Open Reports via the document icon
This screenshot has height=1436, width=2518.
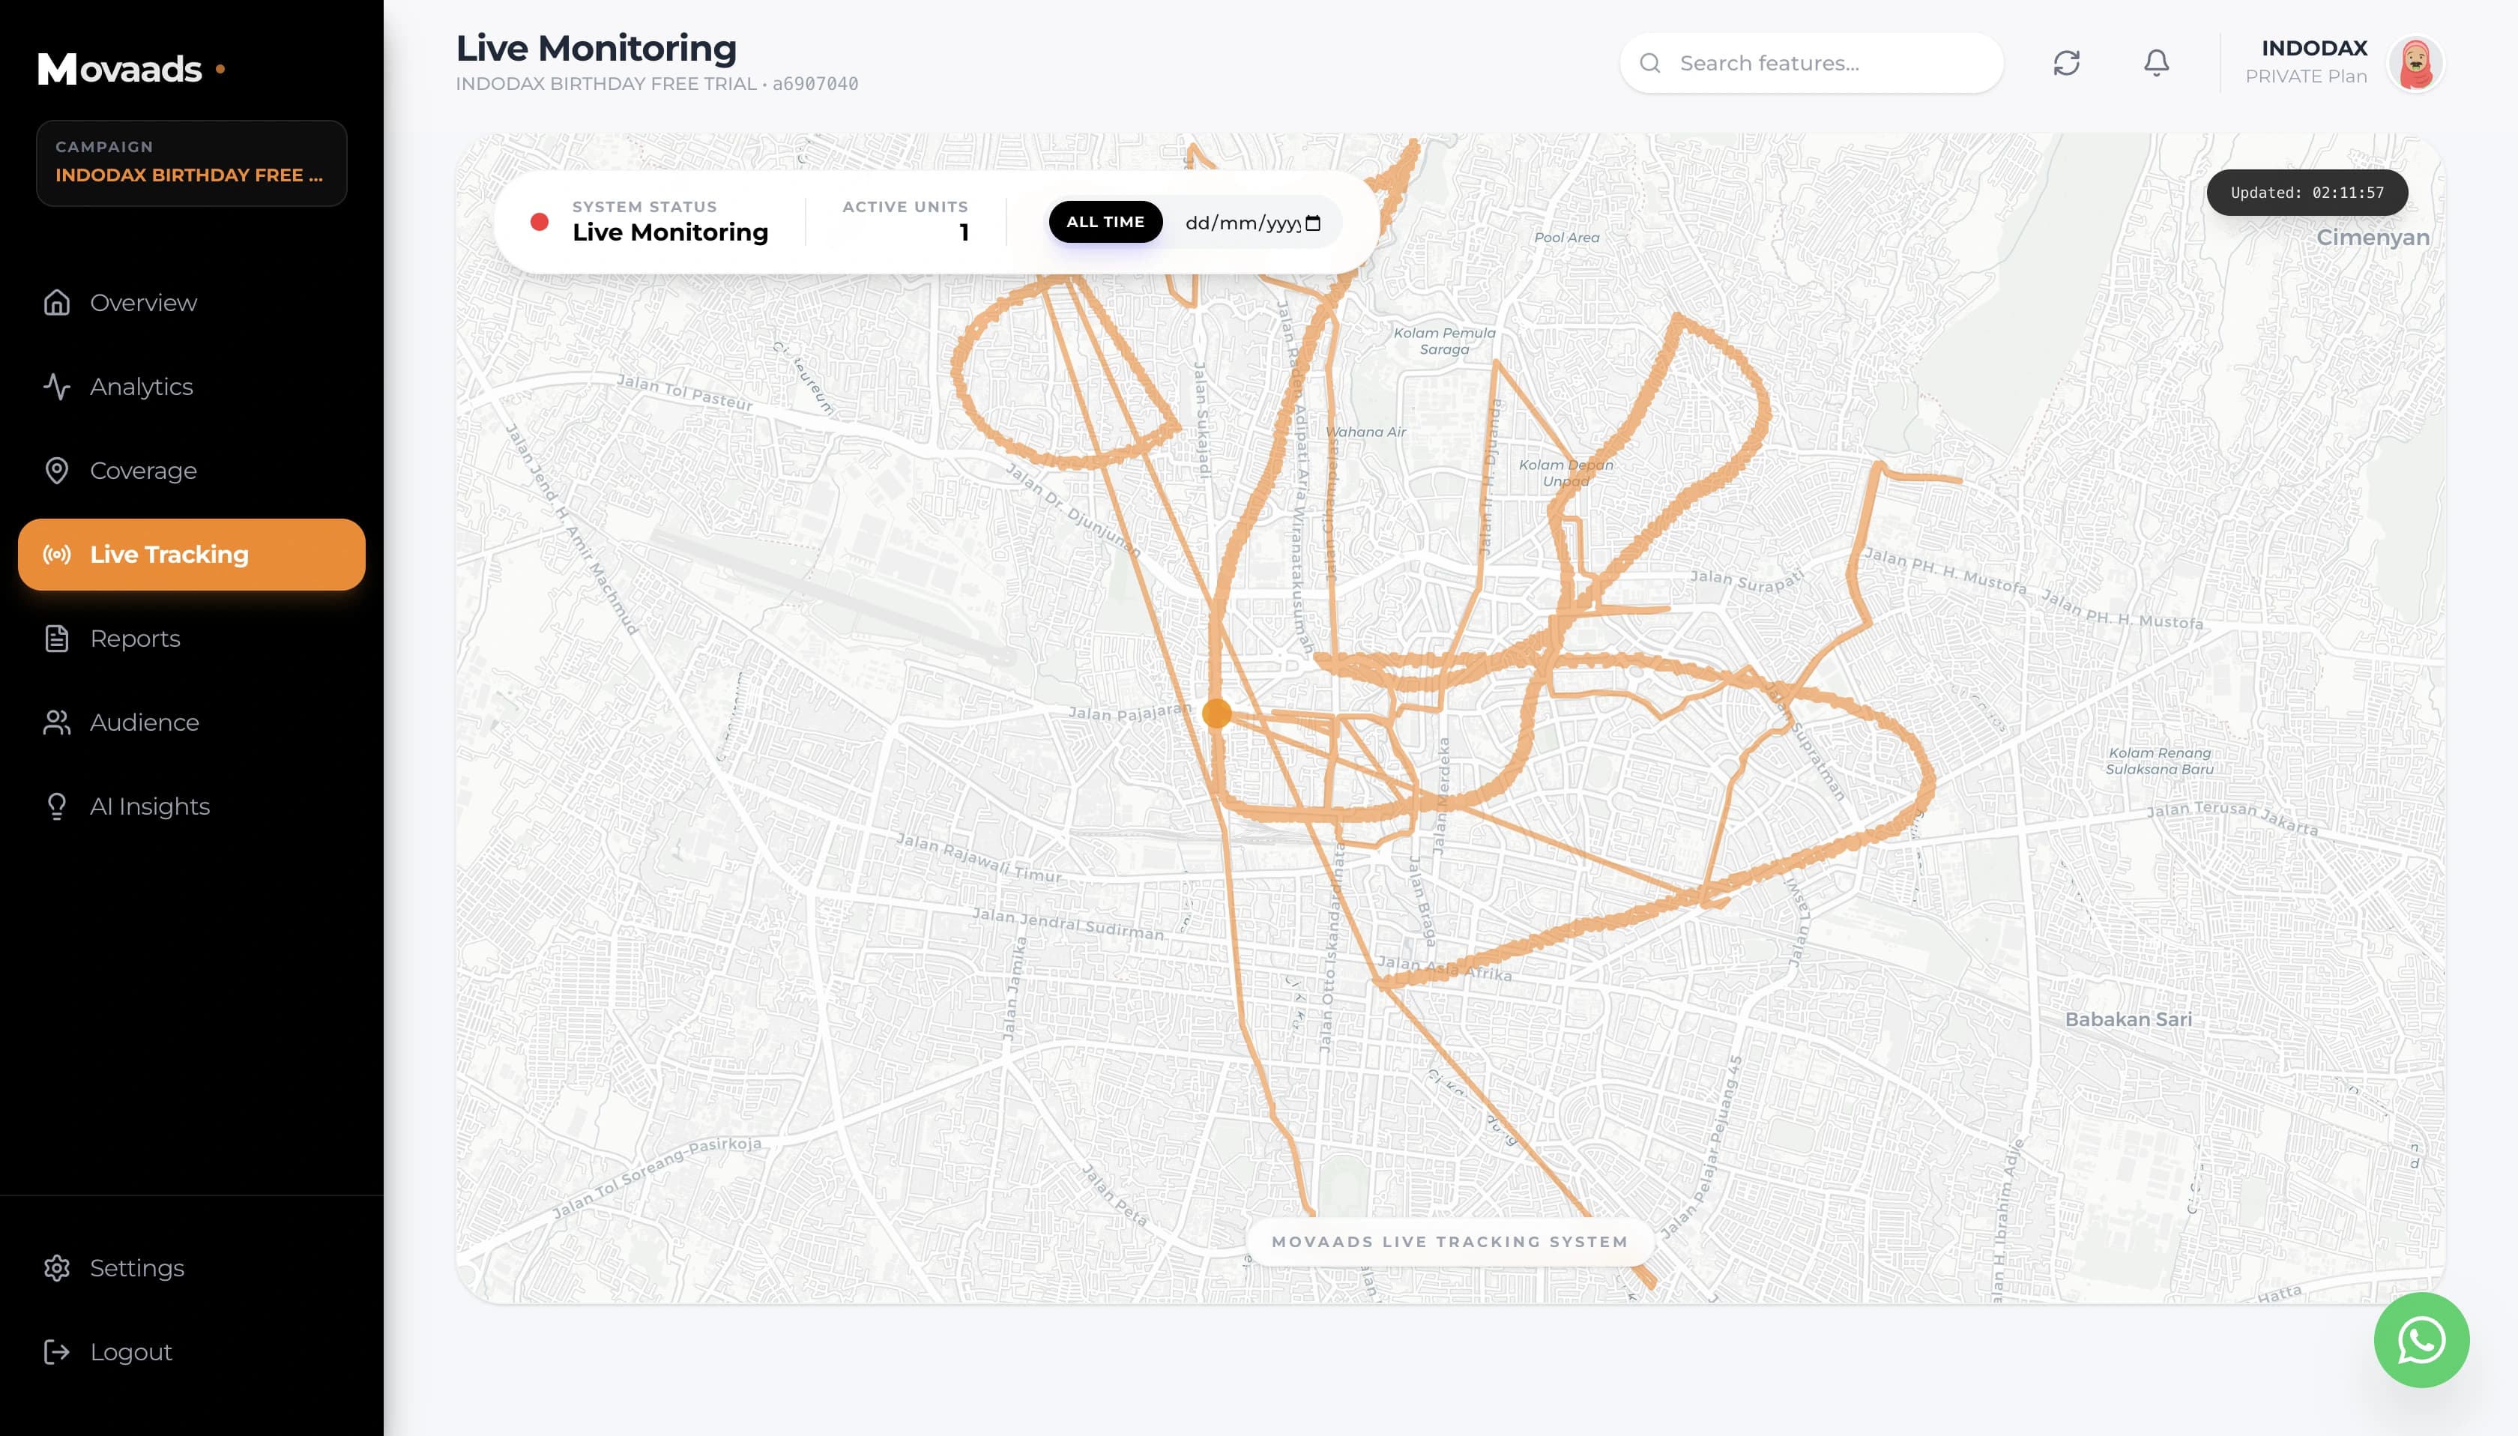[57, 638]
